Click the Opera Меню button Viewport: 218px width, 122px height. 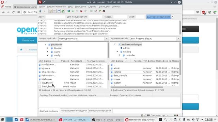[x=6, y=7]
